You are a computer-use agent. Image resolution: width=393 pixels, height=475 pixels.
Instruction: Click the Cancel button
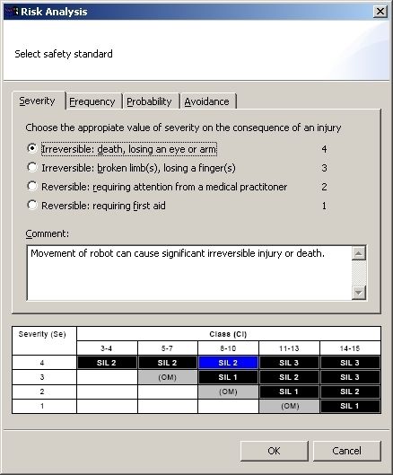346,451
